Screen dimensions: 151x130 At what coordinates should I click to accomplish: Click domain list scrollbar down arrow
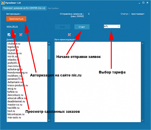pos(49,120)
